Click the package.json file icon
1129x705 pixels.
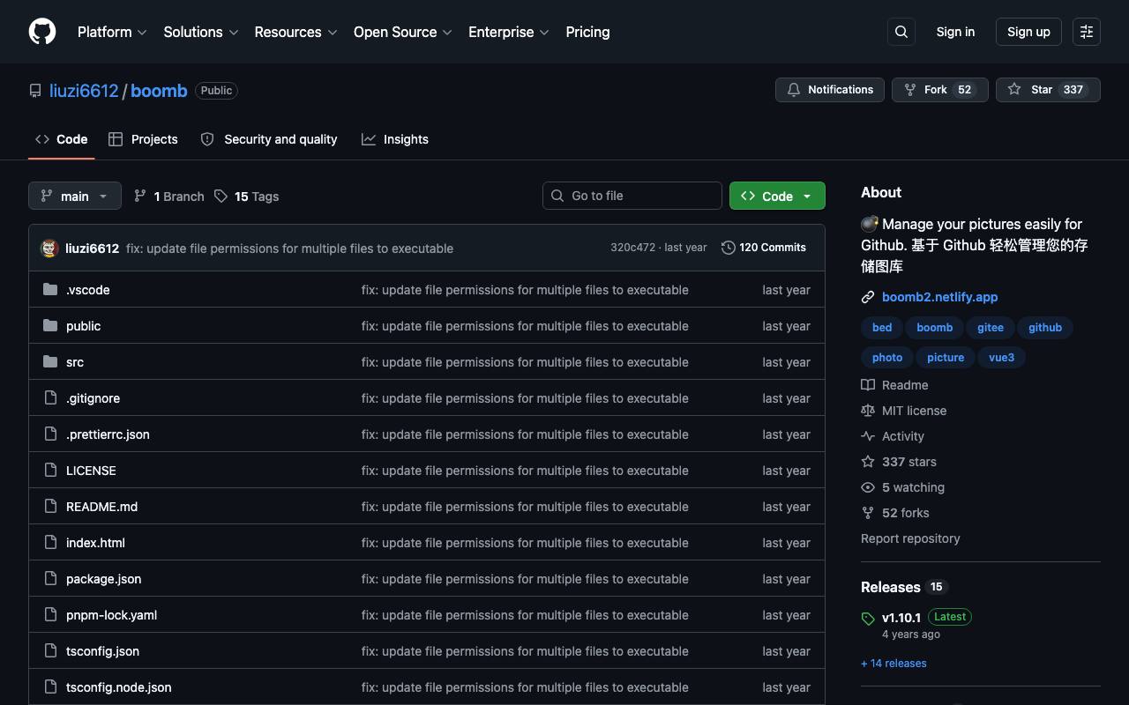pos(50,578)
